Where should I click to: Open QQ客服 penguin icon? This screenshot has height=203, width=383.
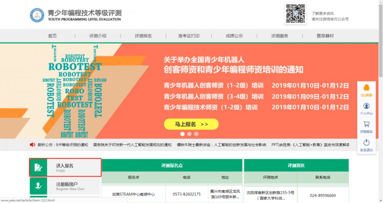click(x=366, y=87)
